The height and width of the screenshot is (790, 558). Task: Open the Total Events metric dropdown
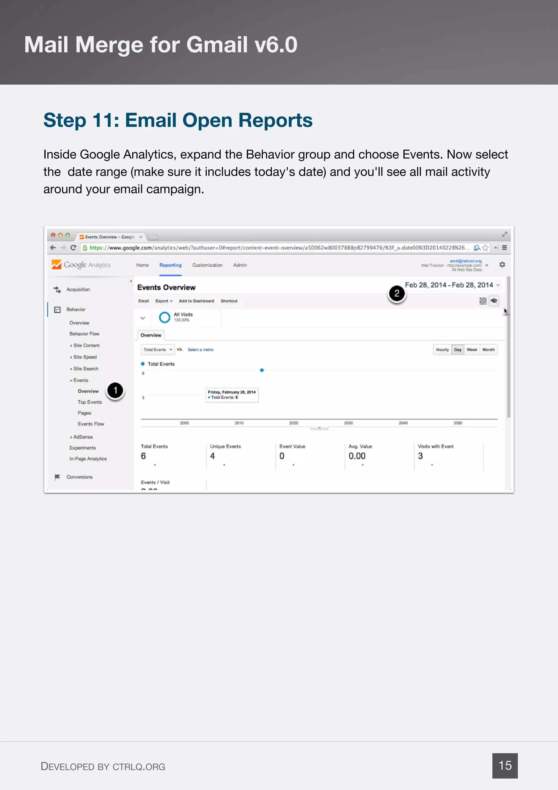(x=158, y=349)
